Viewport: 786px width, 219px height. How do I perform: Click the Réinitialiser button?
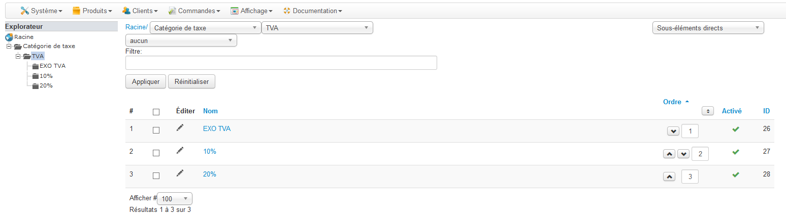(191, 81)
